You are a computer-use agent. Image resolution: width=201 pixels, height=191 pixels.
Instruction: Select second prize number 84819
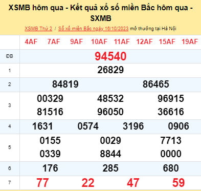point(65,84)
